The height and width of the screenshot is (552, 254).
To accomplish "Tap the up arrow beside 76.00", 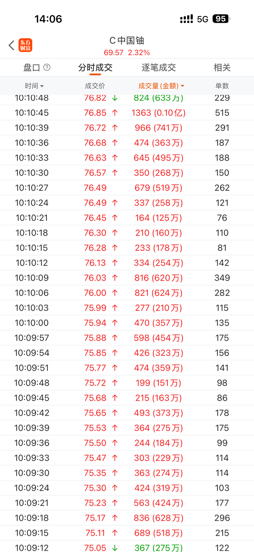I will (115, 293).
